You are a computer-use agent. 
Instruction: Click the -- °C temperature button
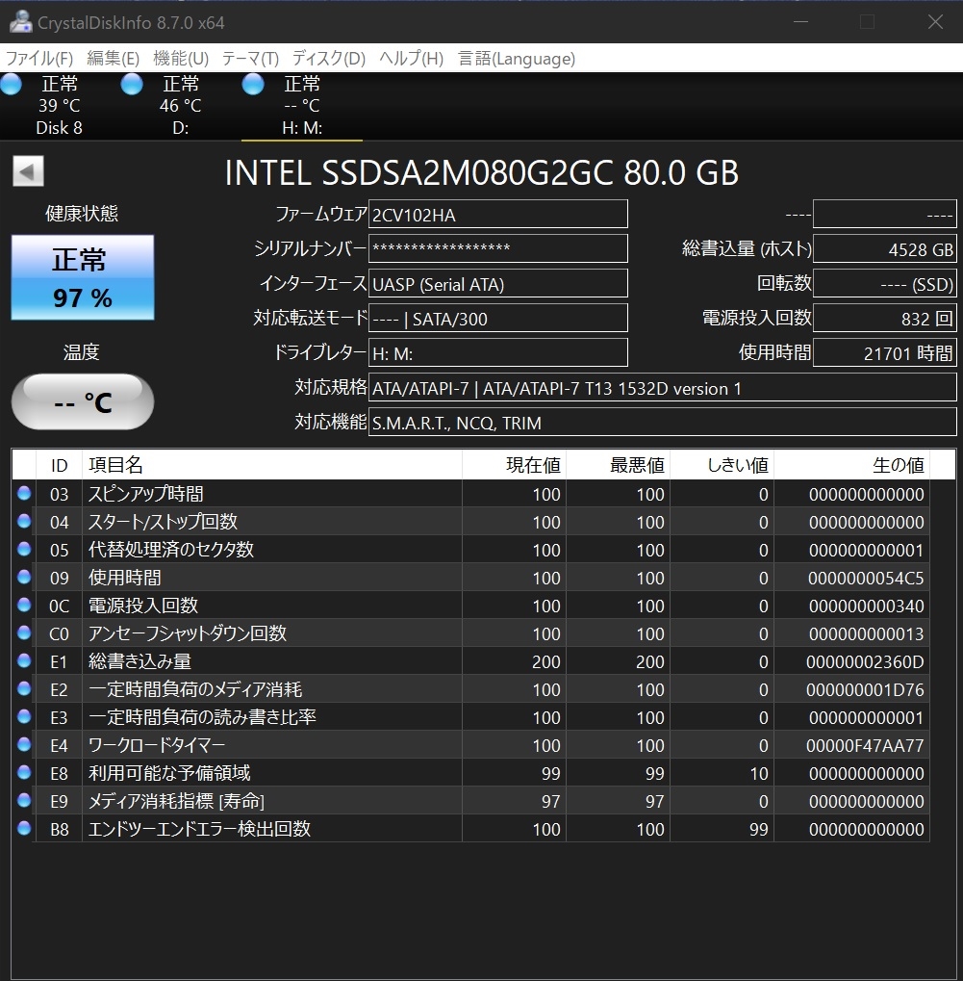pos(83,401)
